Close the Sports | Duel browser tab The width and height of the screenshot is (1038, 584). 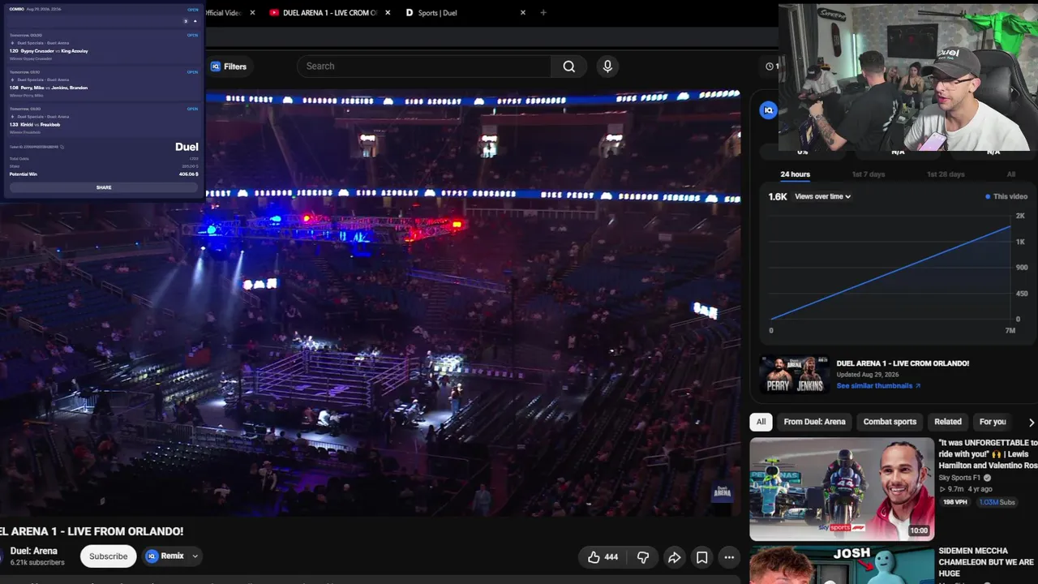[x=523, y=13]
